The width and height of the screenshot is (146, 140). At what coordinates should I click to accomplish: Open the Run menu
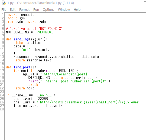coord(36,10)
